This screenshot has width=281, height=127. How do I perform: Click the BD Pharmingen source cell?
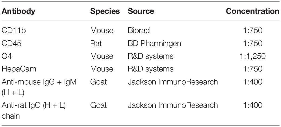(x=154, y=43)
